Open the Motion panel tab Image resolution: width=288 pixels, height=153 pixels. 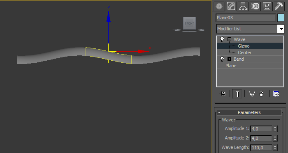coord(255,6)
